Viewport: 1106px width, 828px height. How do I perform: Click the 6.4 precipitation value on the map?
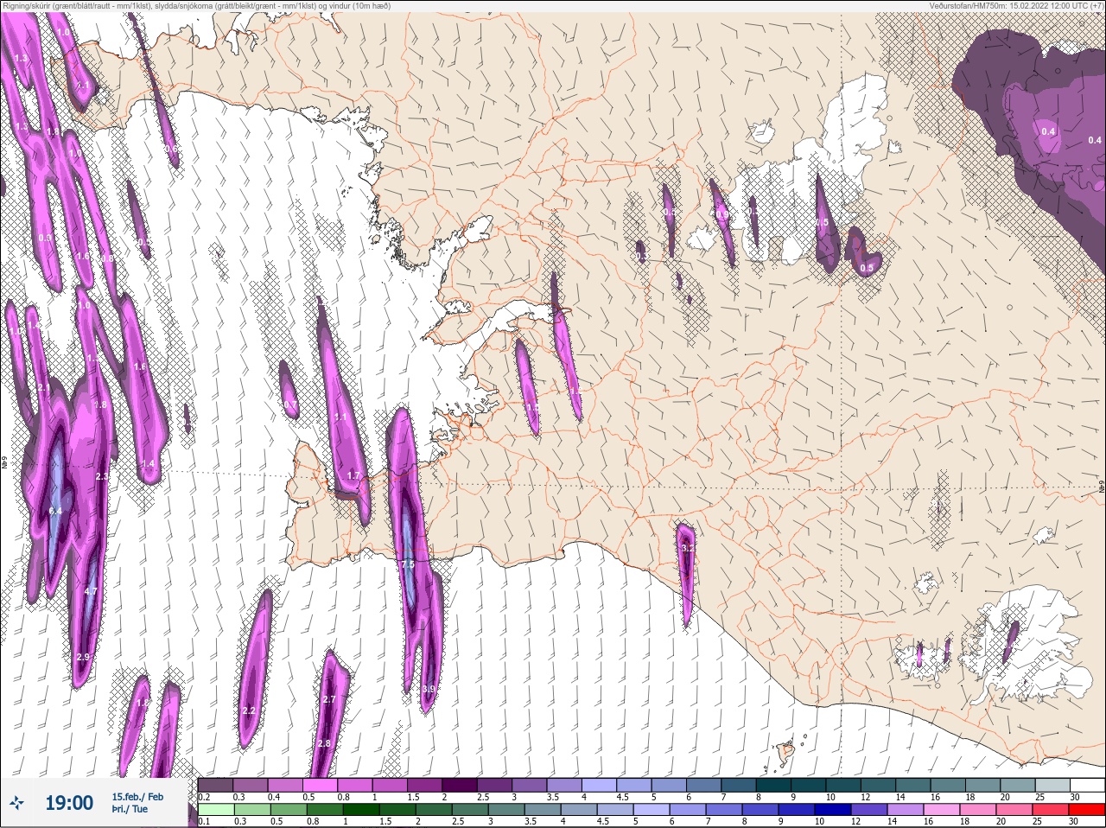click(x=56, y=512)
